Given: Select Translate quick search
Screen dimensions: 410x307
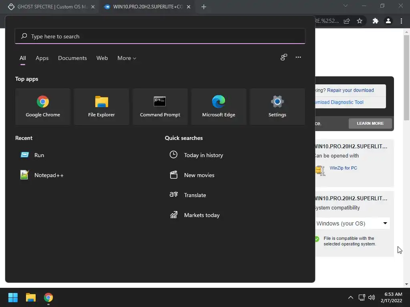Looking at the screenshot, I should pos(188,195).
